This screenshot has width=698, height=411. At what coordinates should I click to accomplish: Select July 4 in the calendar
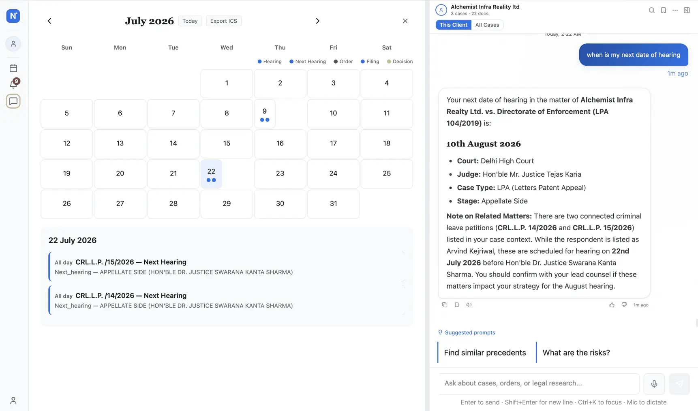click(387, 83)
